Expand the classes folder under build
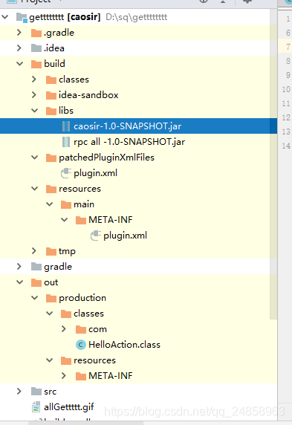Screen dimensions: 292x425 (x=34, y=80)
